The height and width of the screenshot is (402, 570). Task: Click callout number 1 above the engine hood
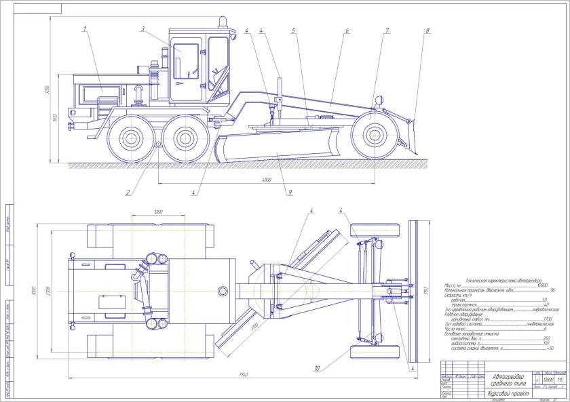(85, 28)
